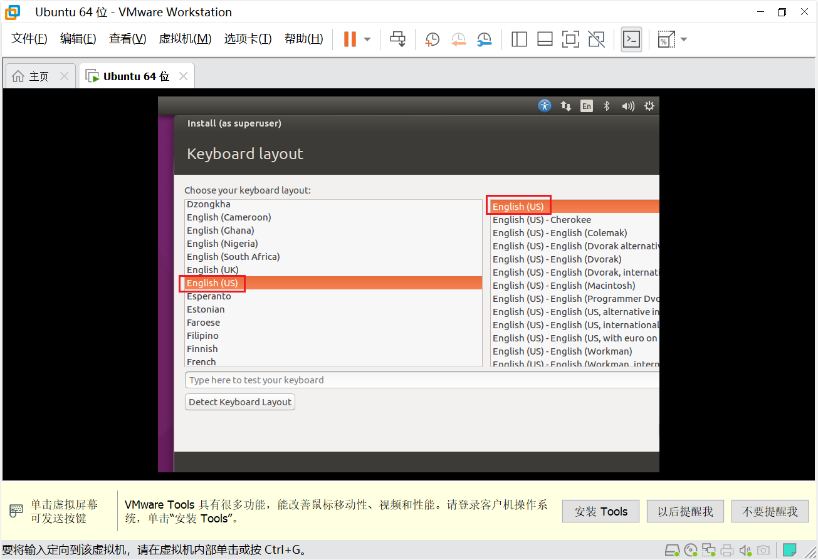Click the CD/DVD drive status icon
818x560 pixels.
(691, 551)
